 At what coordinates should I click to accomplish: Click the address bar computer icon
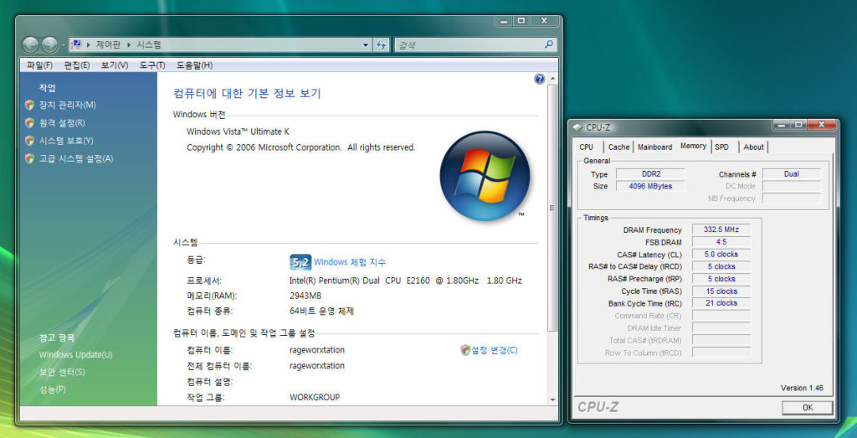[78, 45]
